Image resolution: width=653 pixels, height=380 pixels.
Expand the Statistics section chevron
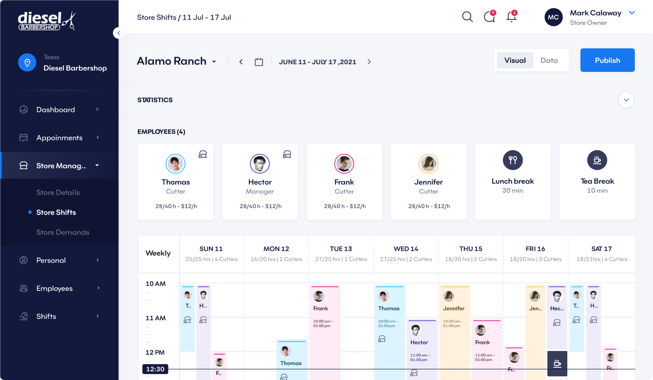coord(626,100)
